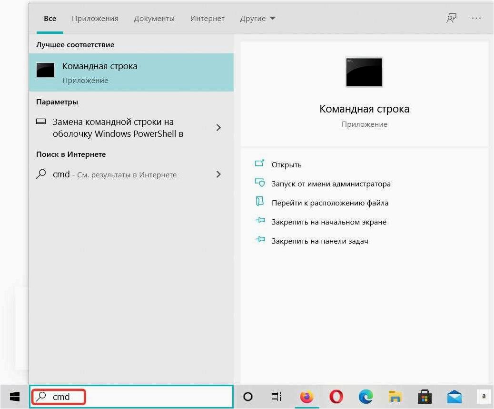Open the Windows Start menu
The width and height of the screenshot is (494, 409).
14,397
